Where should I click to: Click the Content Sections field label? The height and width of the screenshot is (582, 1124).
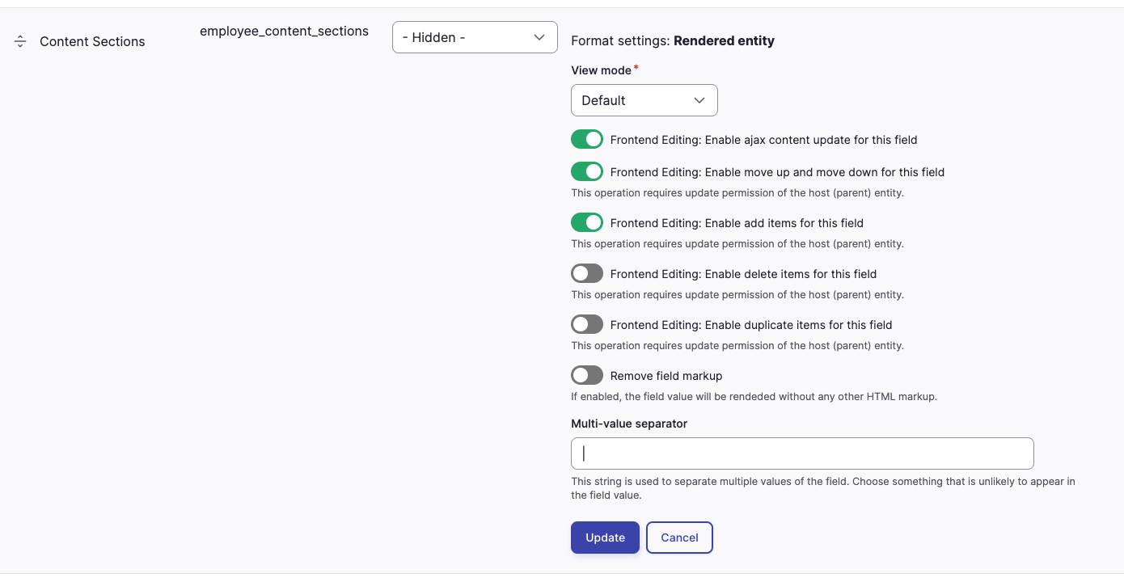pyautogui.click(x=92, y=41)
